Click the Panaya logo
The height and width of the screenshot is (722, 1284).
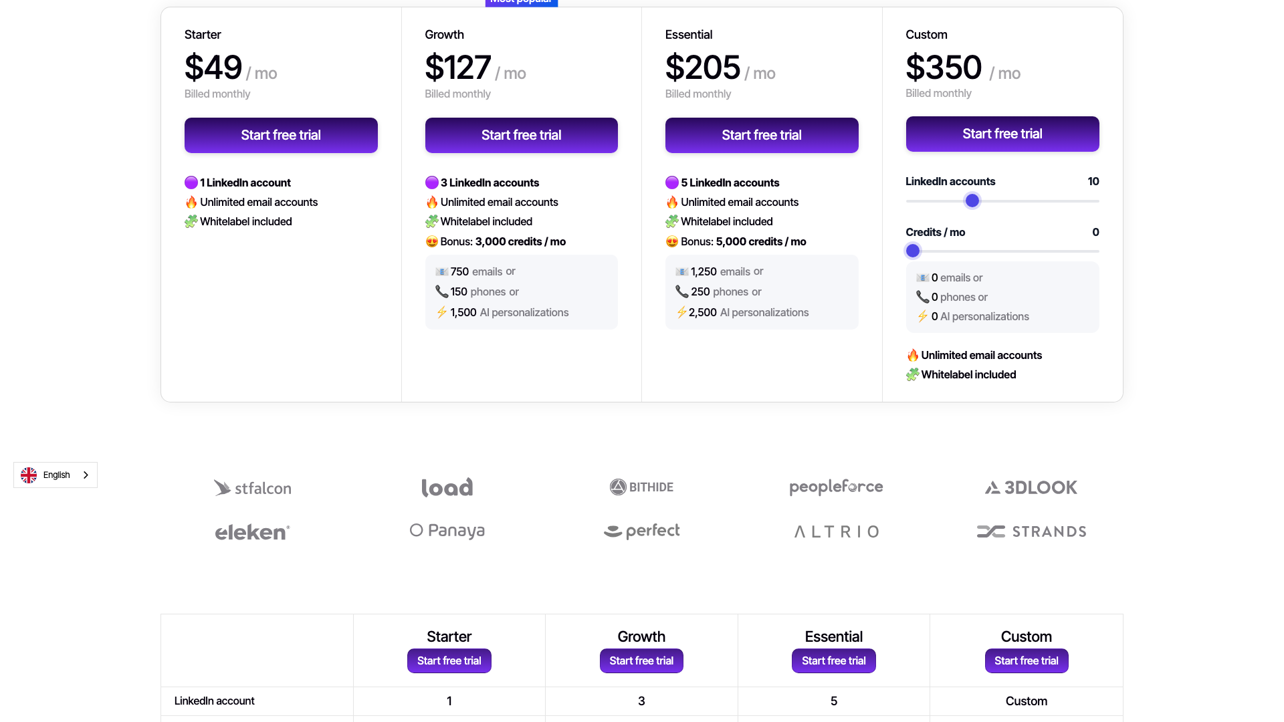coord(447,530)
